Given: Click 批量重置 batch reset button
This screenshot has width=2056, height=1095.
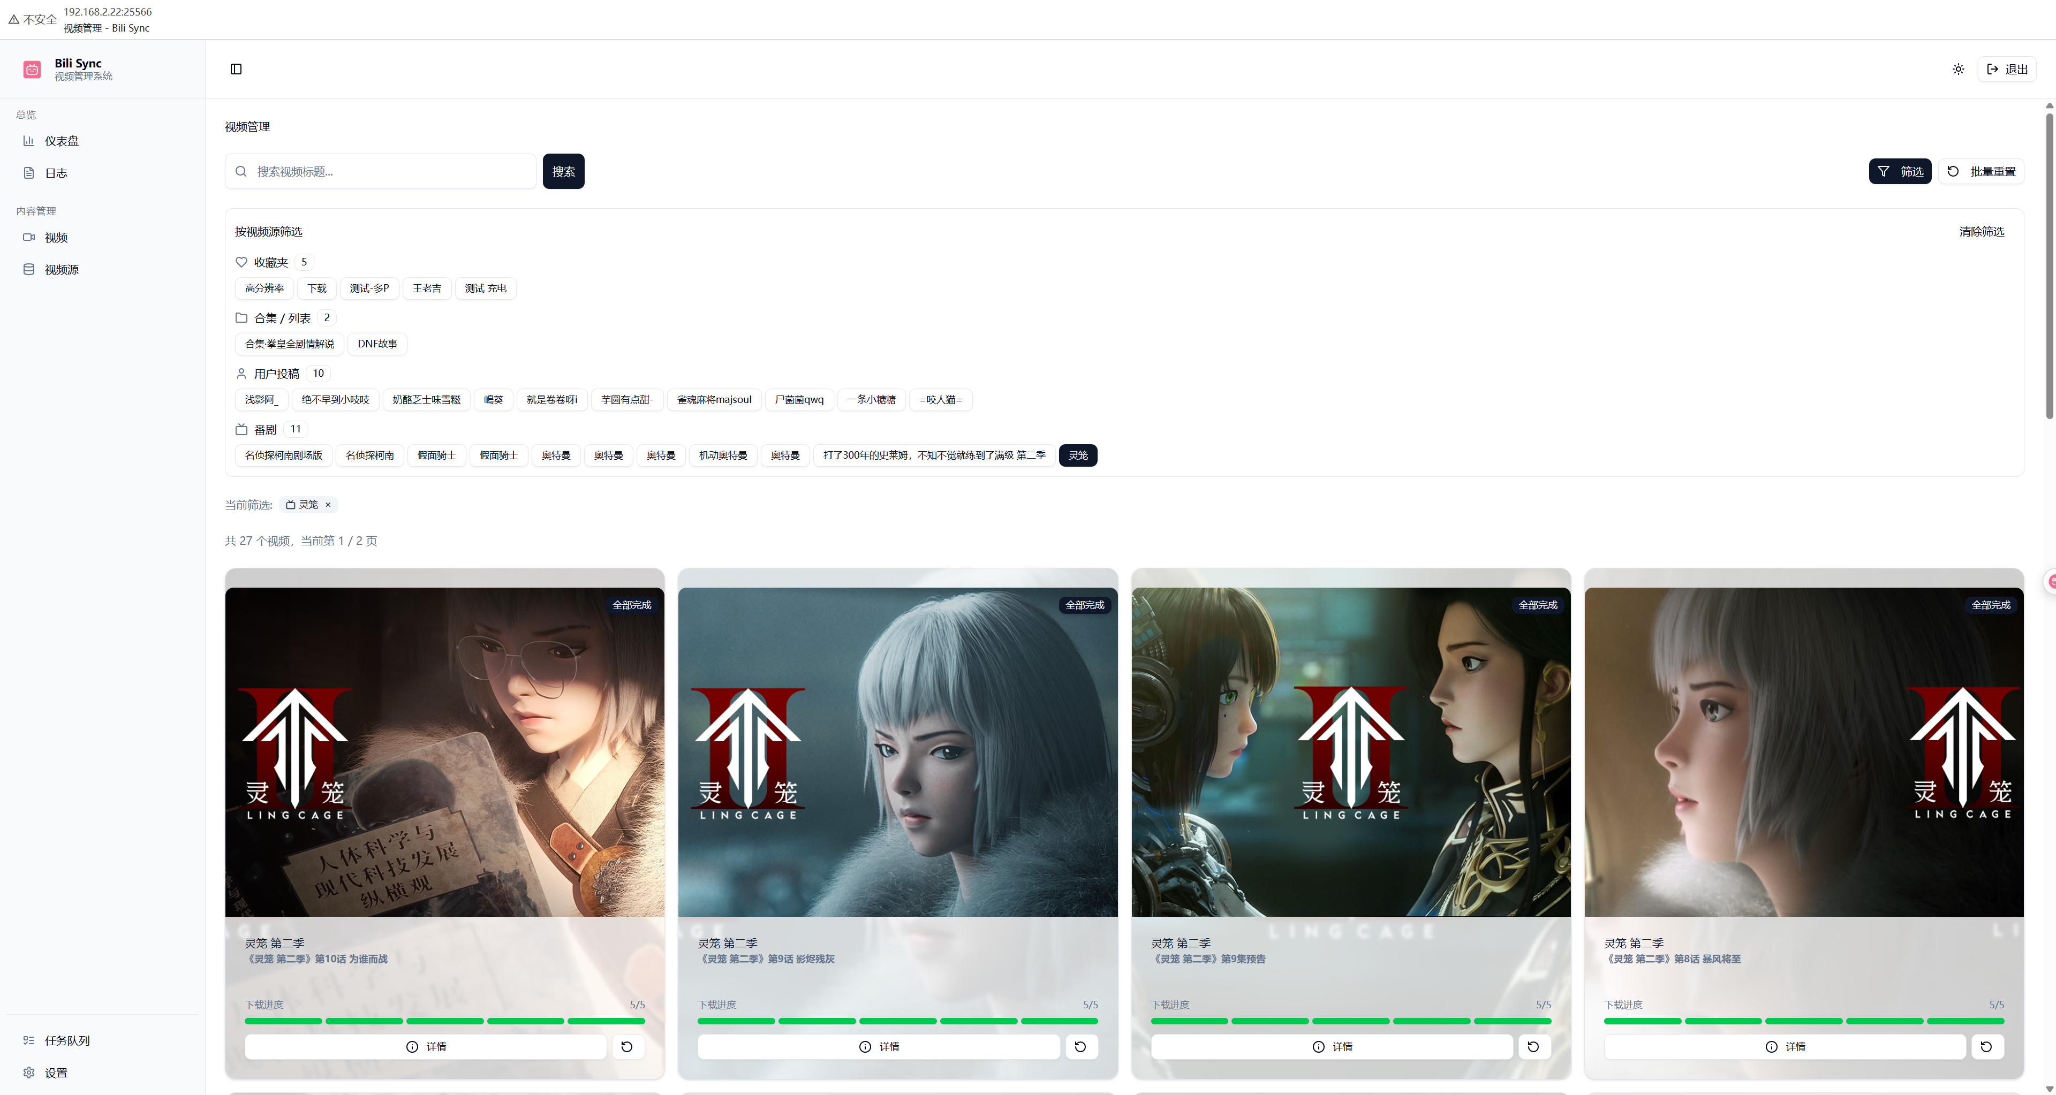Looking at the screenshot, I should [x=1981, y=171].
